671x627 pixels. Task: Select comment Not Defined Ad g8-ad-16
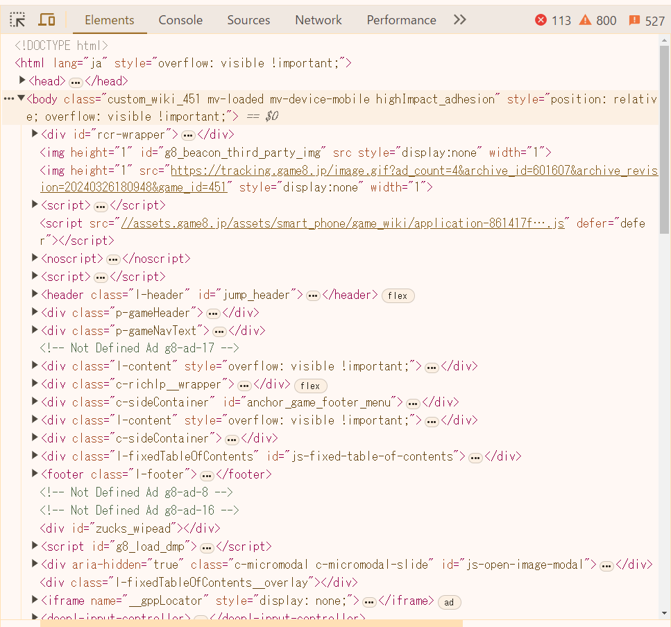pyautogui.click(x=139, y=510)
